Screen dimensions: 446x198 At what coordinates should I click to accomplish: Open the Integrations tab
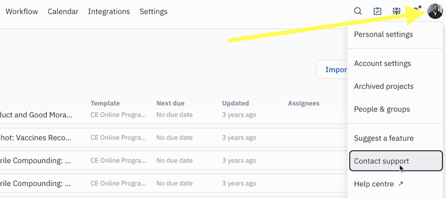tap(109, 11)
